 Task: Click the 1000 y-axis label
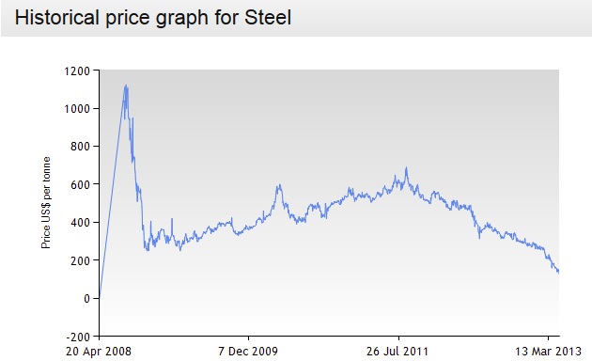click(x=77, y=109)
